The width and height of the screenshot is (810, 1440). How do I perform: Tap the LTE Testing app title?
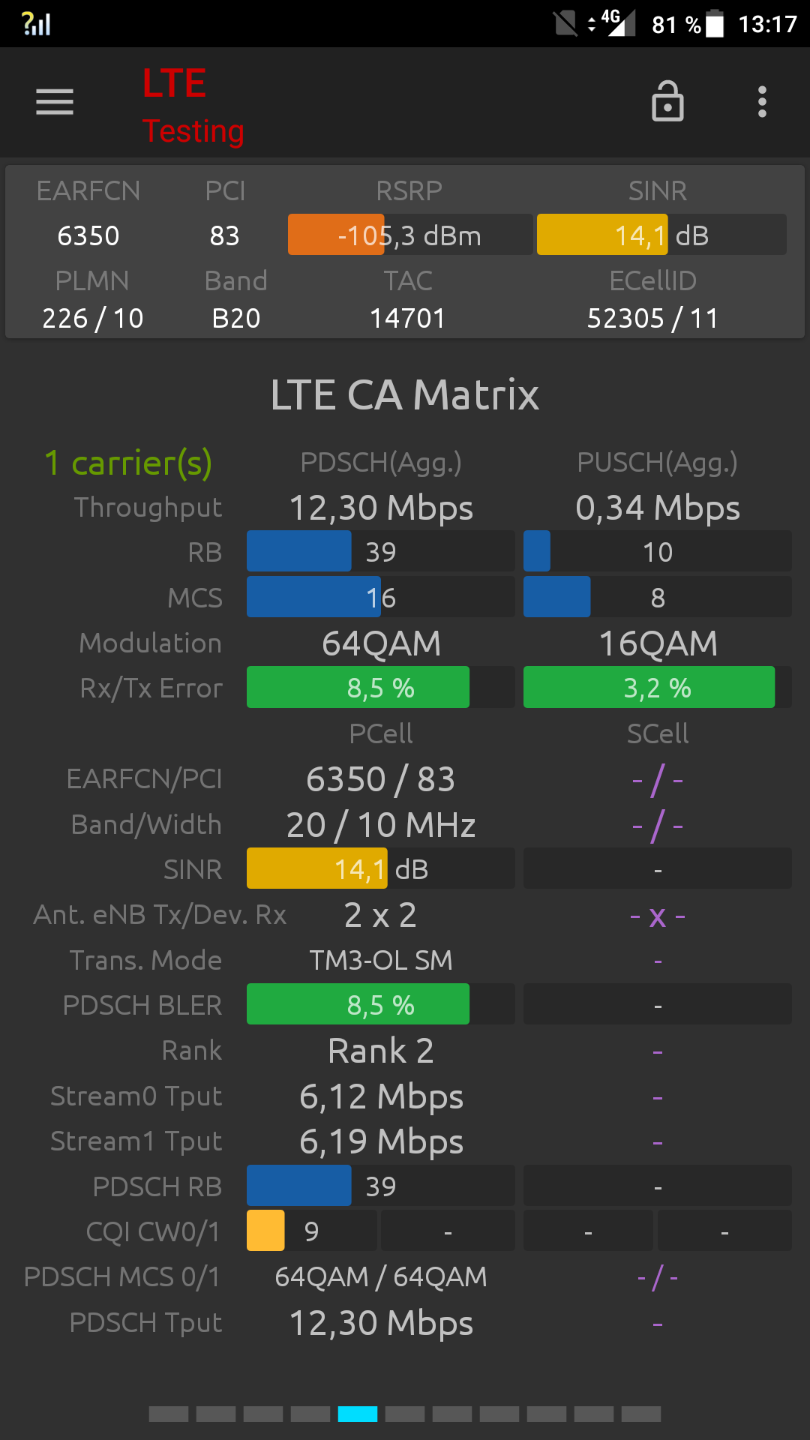tap(193, 106)
